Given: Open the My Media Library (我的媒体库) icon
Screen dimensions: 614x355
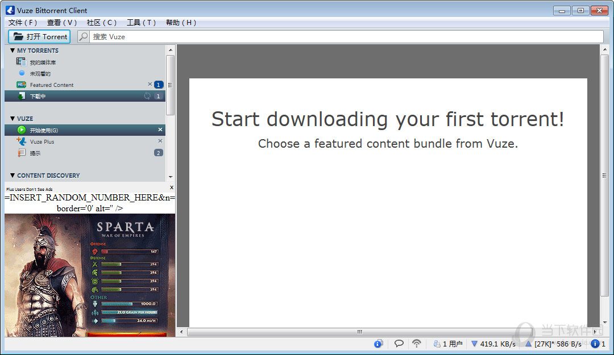Looking at the screenshot, I should (x=21, y=62).
